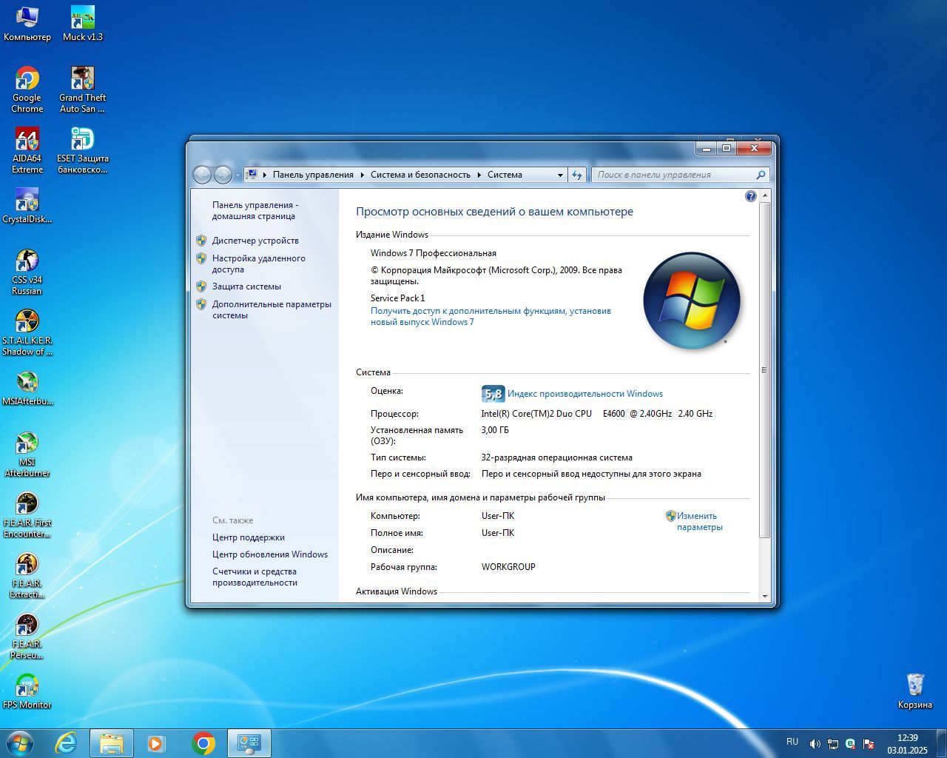Go back using the Back arrow button

[x=202, y=175]
